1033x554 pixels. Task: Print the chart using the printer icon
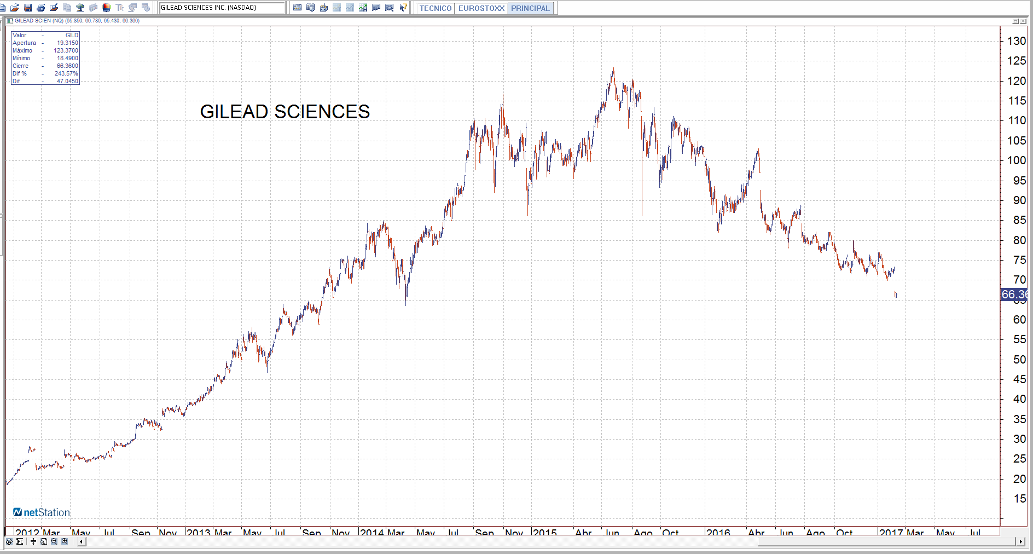(41, 8)
